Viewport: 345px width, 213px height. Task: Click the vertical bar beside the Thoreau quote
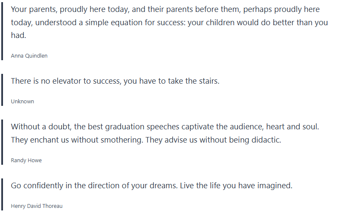[x=2, y=195]
